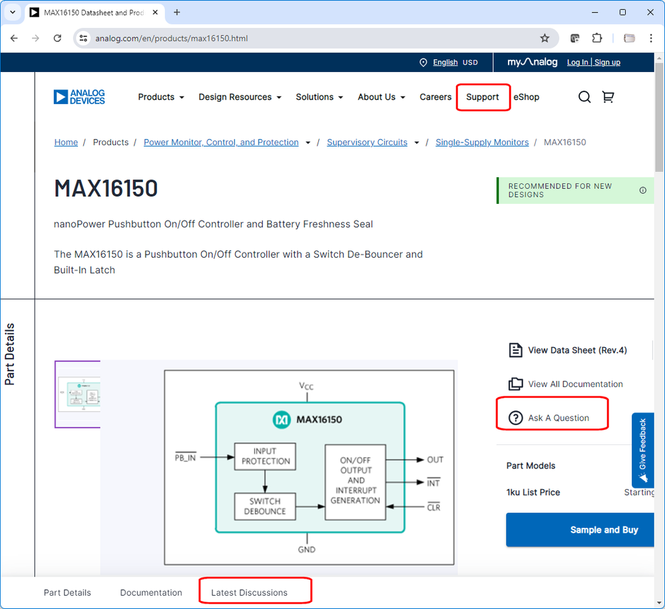This screenshot has width=665, height=609.
Task: Open the Careers page
Action: click(x=435, y=97)
